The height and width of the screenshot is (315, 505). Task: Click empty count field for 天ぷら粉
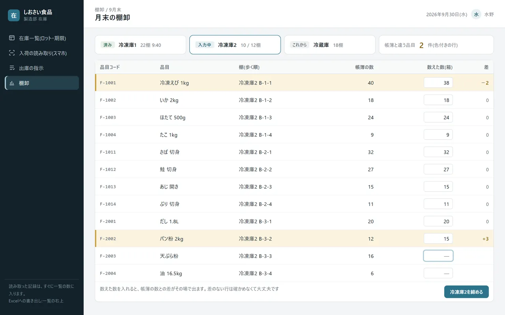(438, 256)
